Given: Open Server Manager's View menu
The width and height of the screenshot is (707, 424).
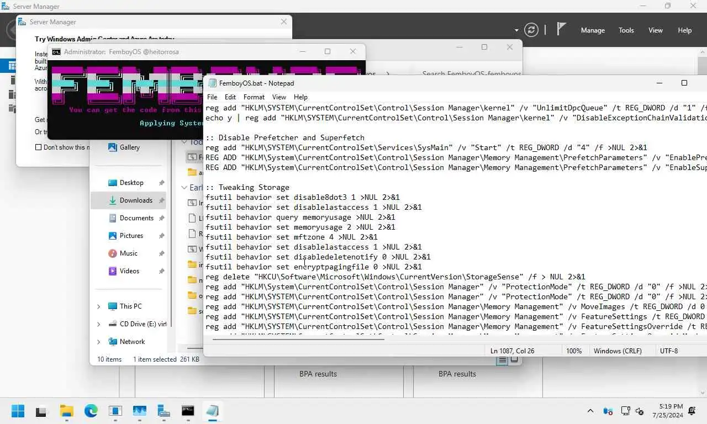Looking at the screenshot, I should click(x=656, y=30).
